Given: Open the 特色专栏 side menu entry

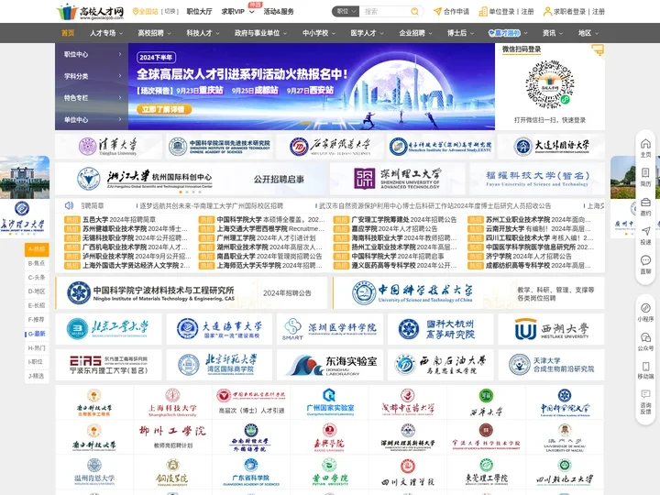Looking at the screenshot, I should click(x=92, y=98).
